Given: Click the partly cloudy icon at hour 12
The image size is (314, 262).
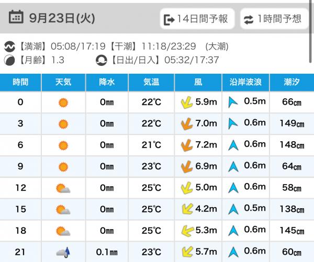Looking at the screenshot, I should 63,188.
